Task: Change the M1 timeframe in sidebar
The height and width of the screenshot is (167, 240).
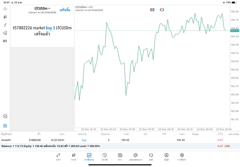Action: click(5, 41)
